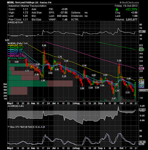Click the Last '800 shrs' value
Screen dimensions: 148x150
[62, 16]
